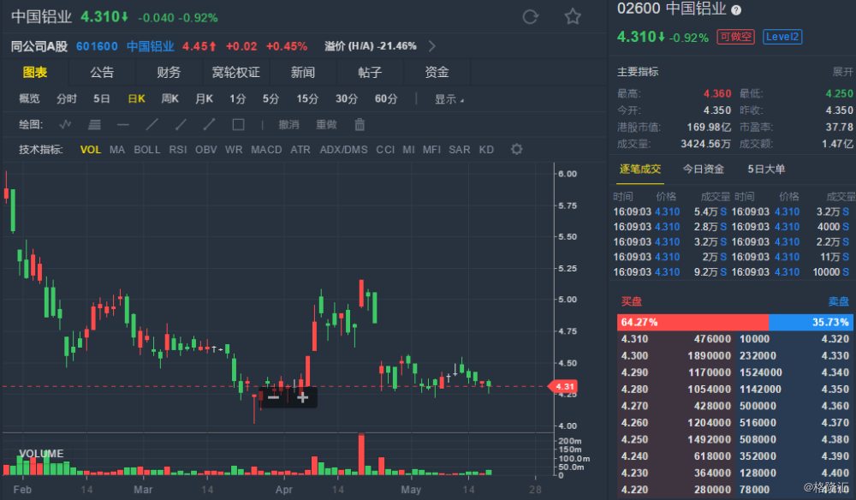Enable the ATR indicator
This screenshot has height=500, width=856.
coord(300,150)
